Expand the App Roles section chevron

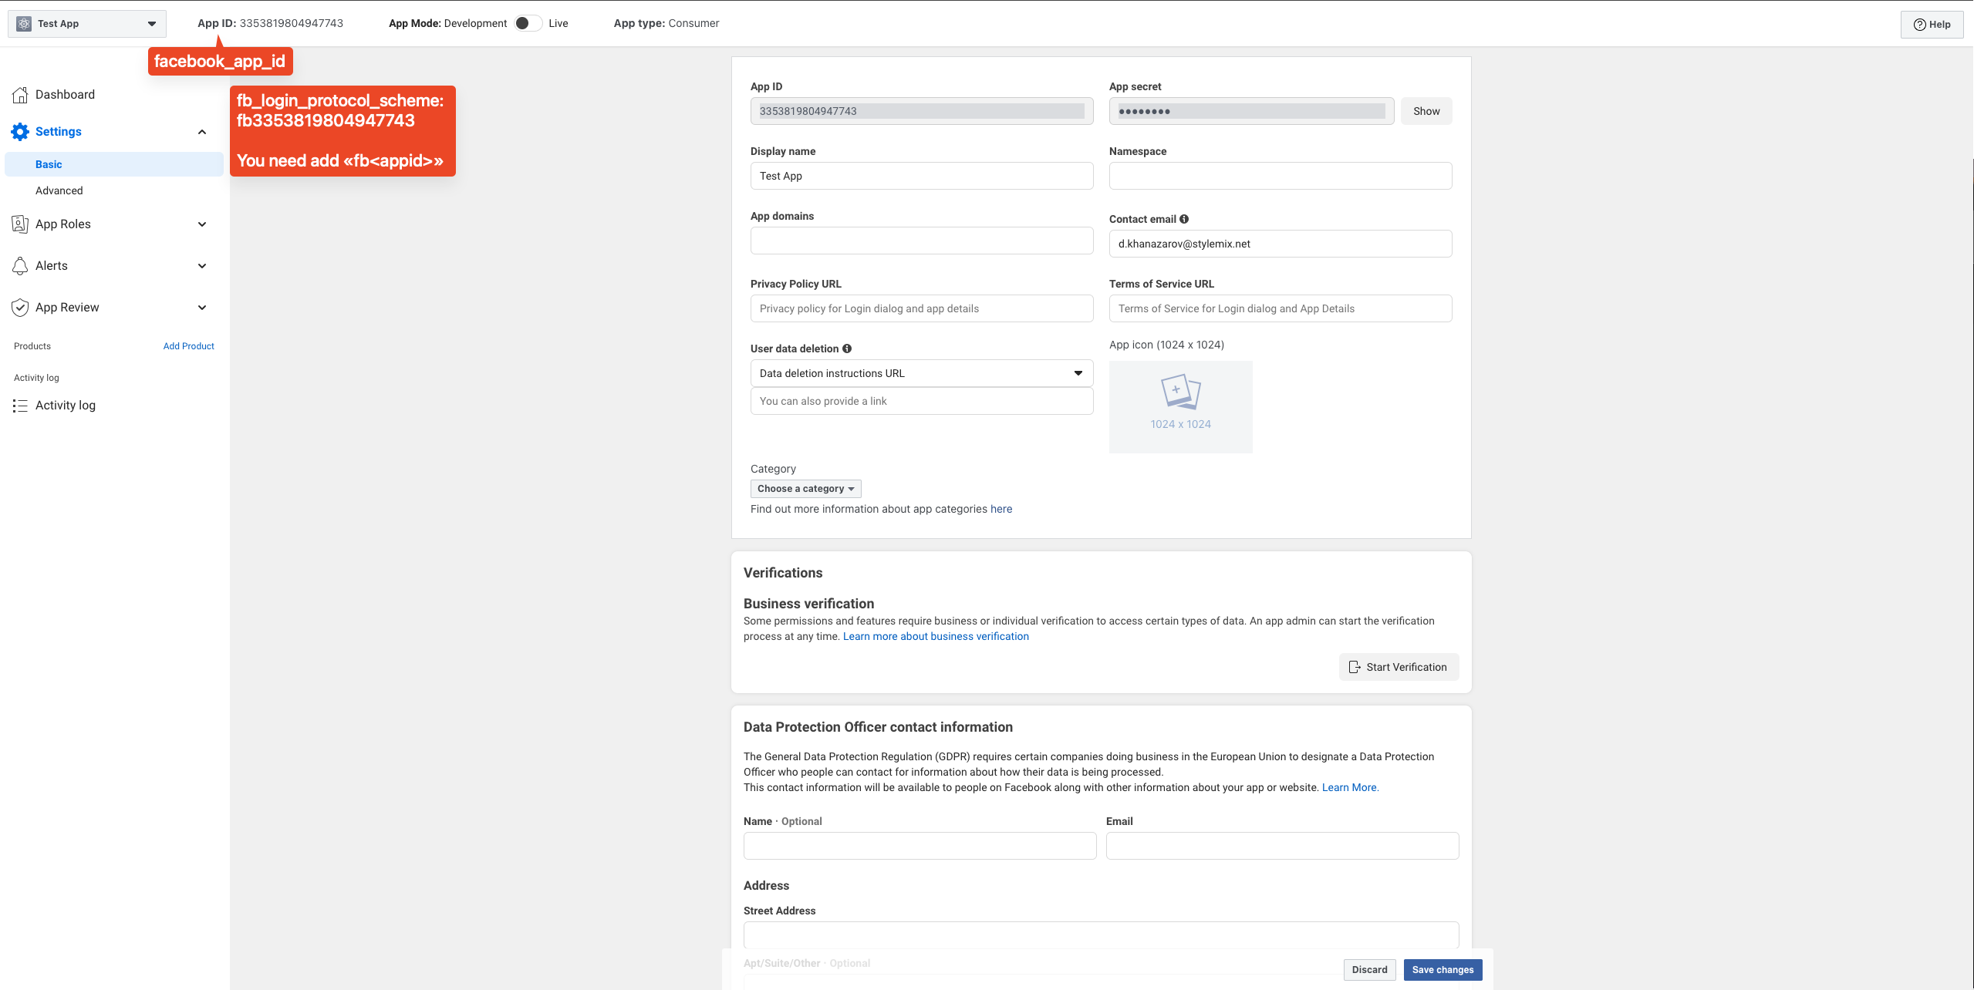(x=202, y=224)
